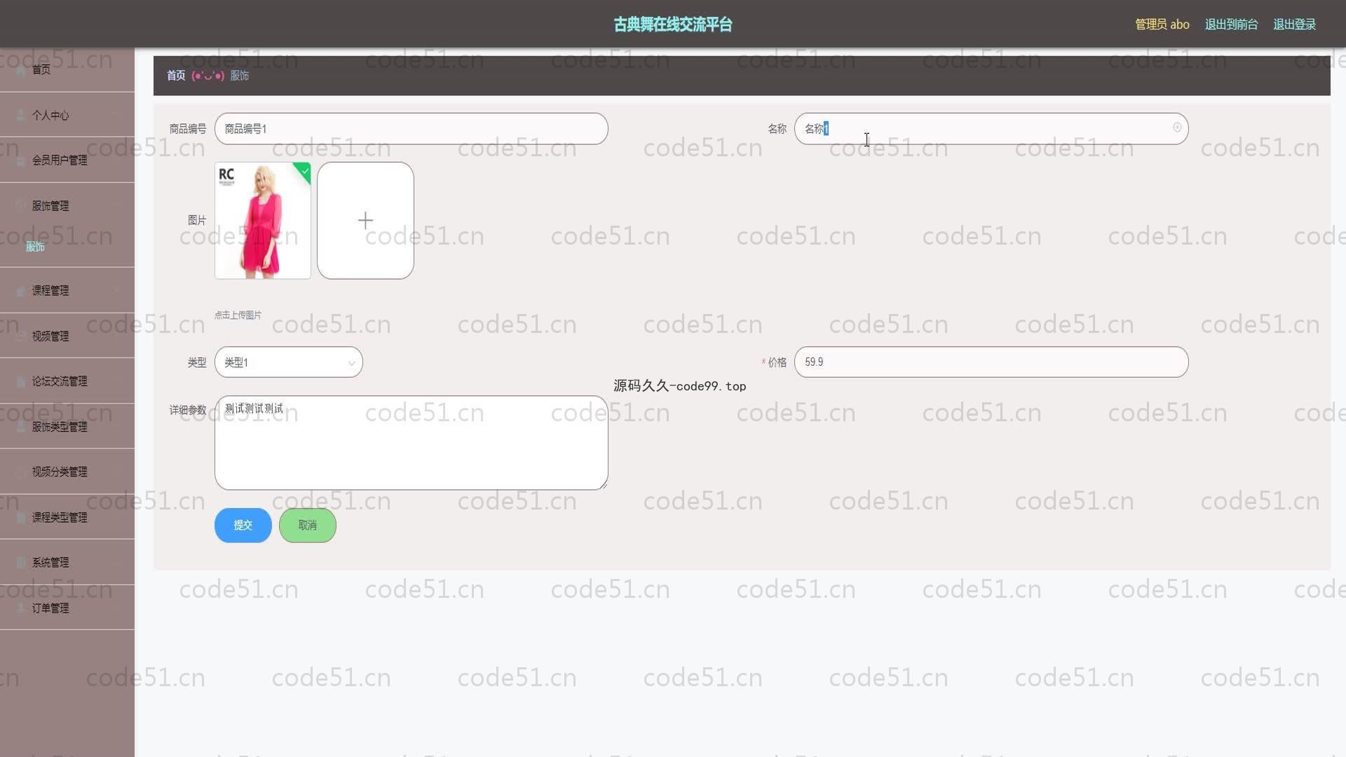Select the uploaded pink dress thumbnail
Viewport: 1346px width, 757px height.
point(263,221)
